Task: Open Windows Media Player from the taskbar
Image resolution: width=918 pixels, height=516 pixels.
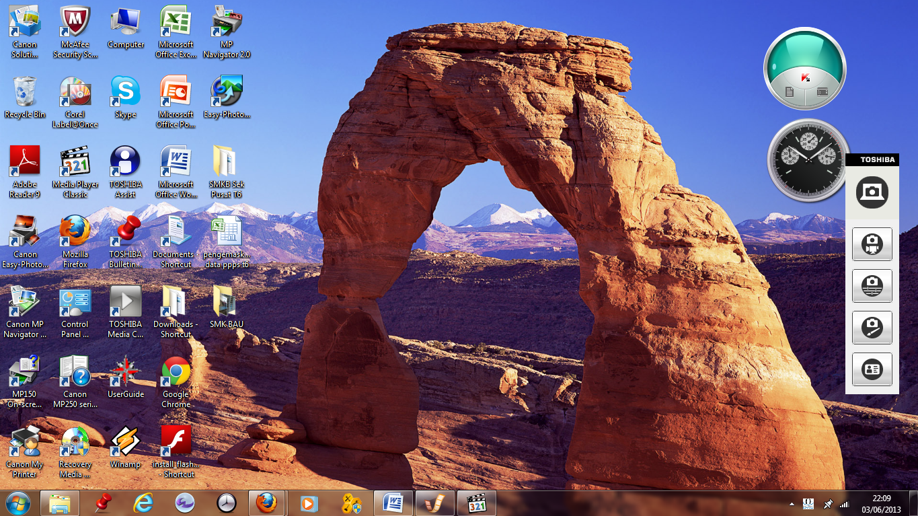Action: click(x=309, y=503)
